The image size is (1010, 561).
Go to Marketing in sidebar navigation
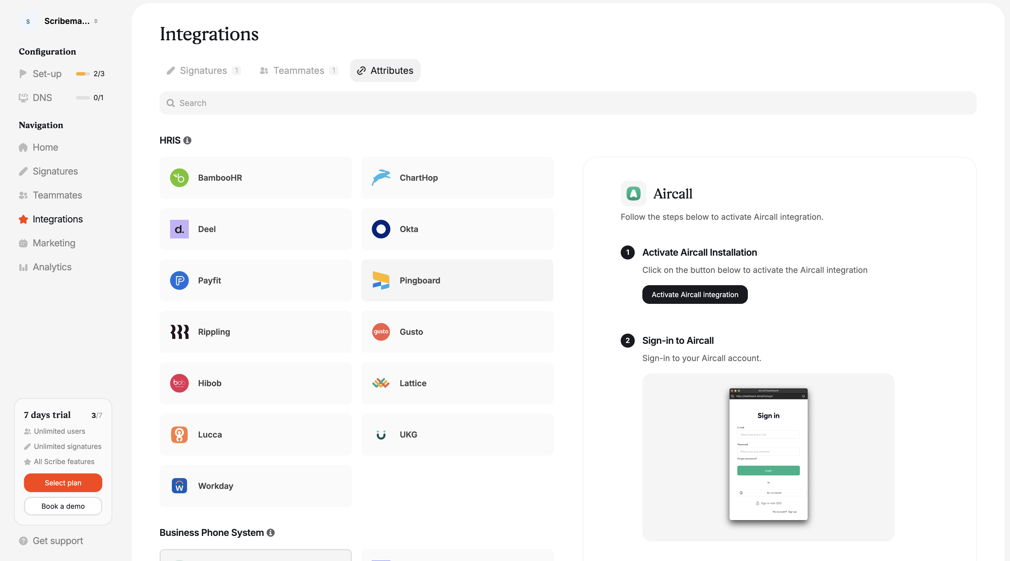(x=54, y=243)
